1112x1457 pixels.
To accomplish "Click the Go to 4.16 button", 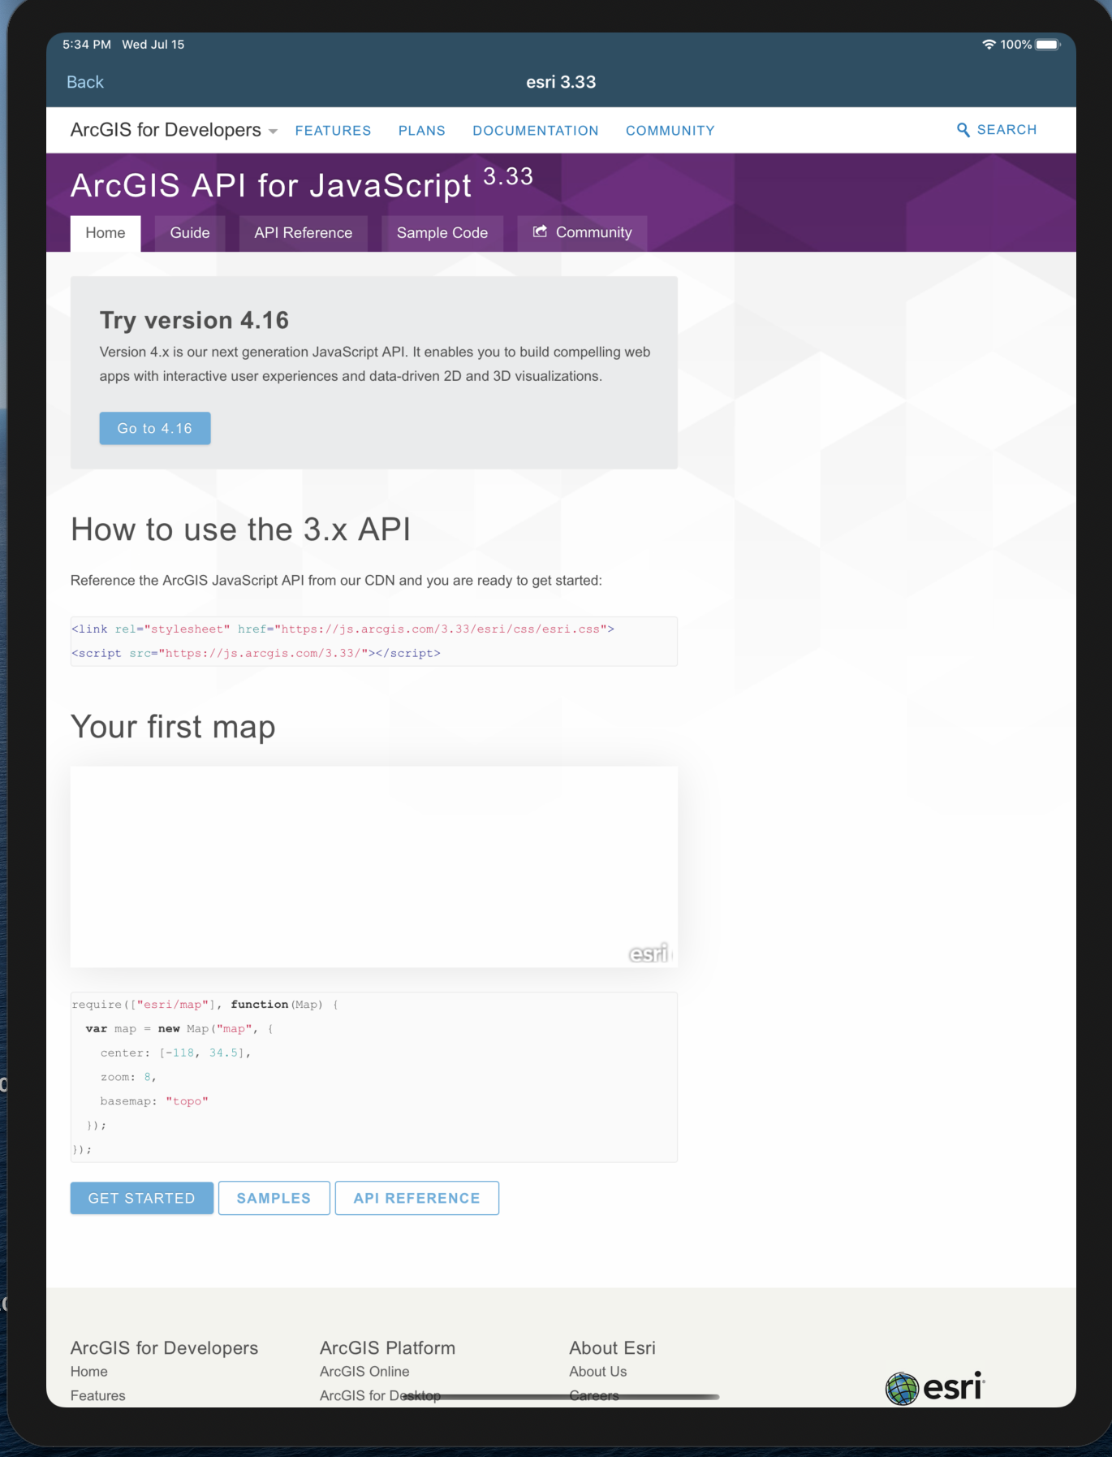I will (x=155, y=428).
